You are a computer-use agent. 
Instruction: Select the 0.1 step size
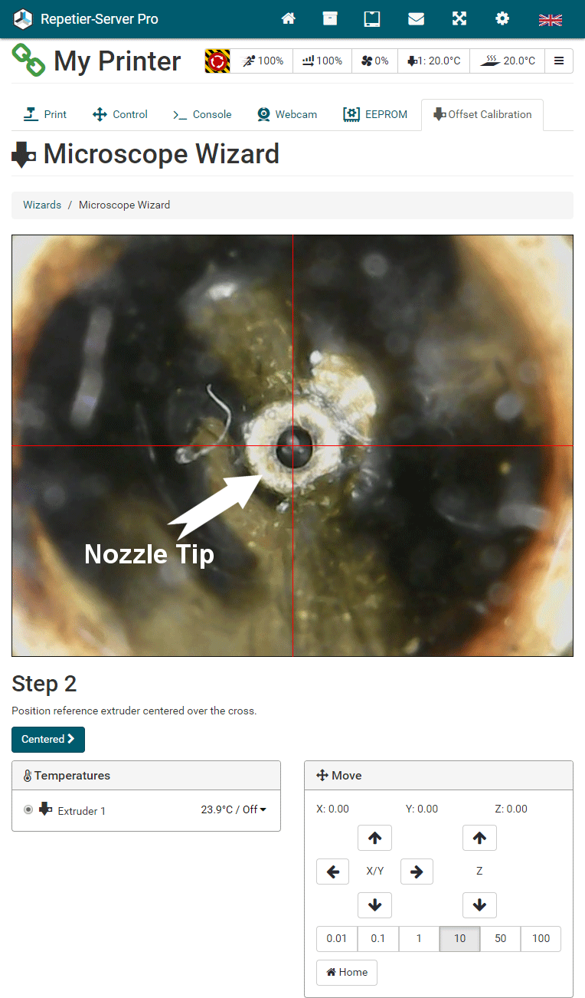tap(377, 939)
